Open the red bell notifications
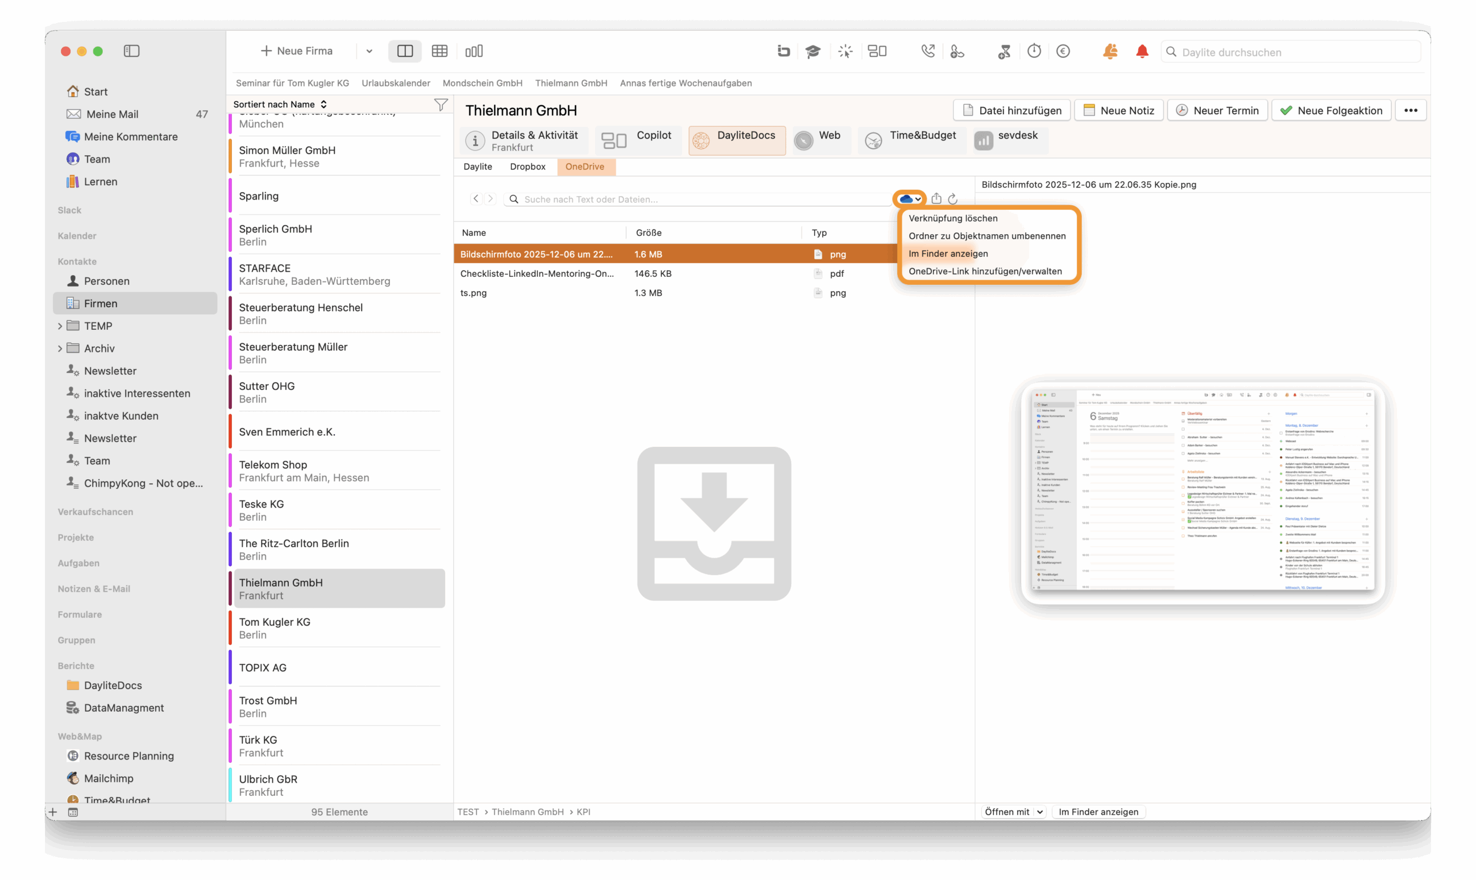 tap(1142, 51)
